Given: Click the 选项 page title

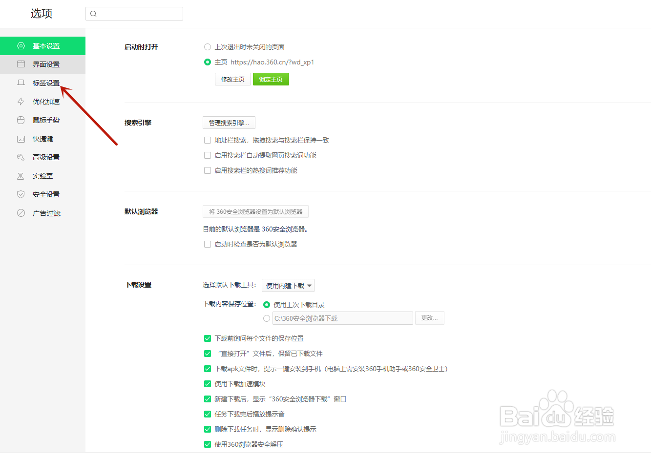Looking at the screenshot, I should click(42, 14).
